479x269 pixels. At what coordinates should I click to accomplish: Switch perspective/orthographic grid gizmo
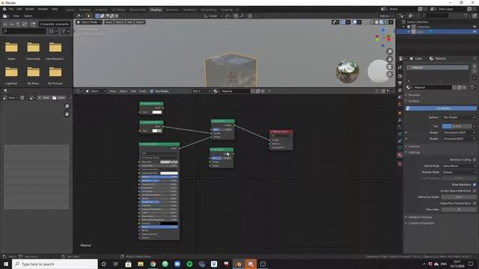pos(389,75)
